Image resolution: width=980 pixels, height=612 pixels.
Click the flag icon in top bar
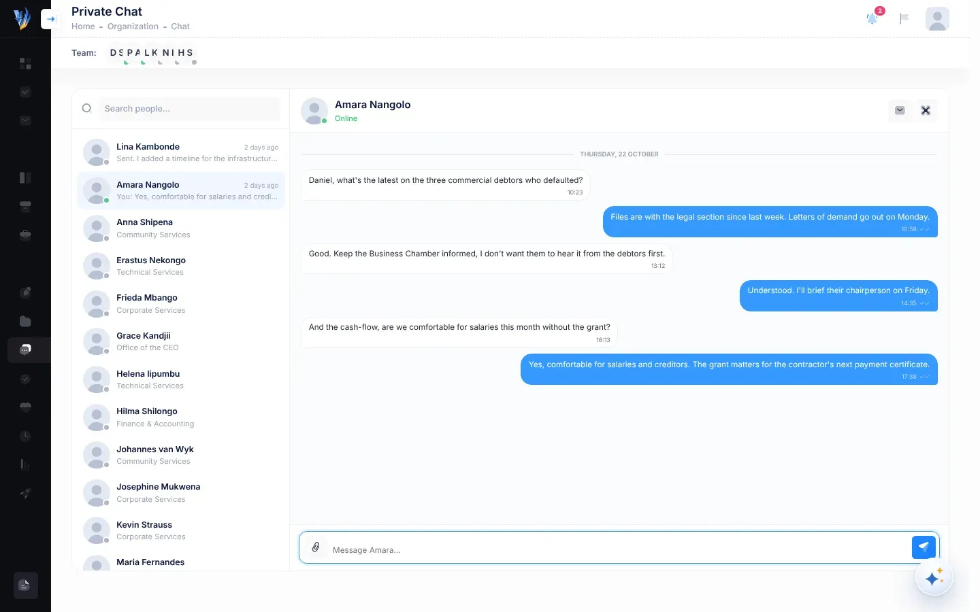point(904,19)
